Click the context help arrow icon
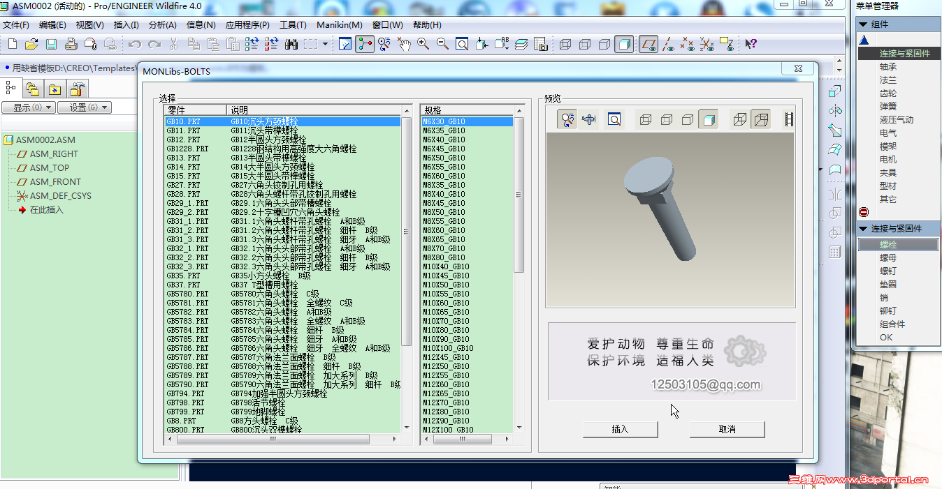 click(751, 44)
